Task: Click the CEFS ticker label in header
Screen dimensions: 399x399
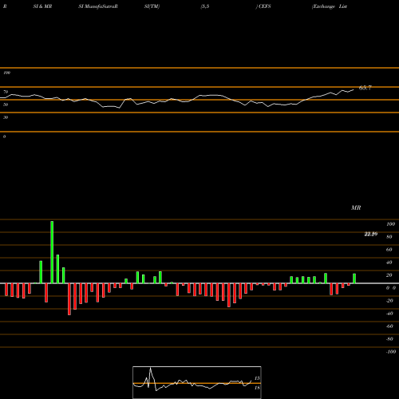Action: pos(264,6)
